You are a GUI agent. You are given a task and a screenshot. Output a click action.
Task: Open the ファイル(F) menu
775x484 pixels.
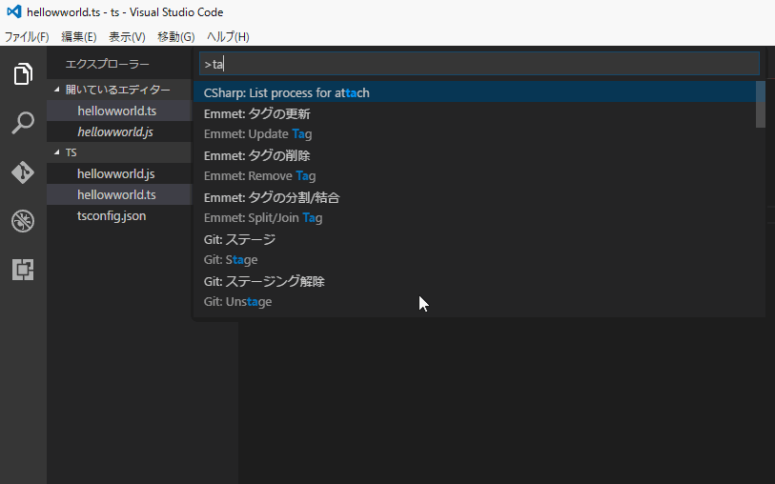(27, 37)
